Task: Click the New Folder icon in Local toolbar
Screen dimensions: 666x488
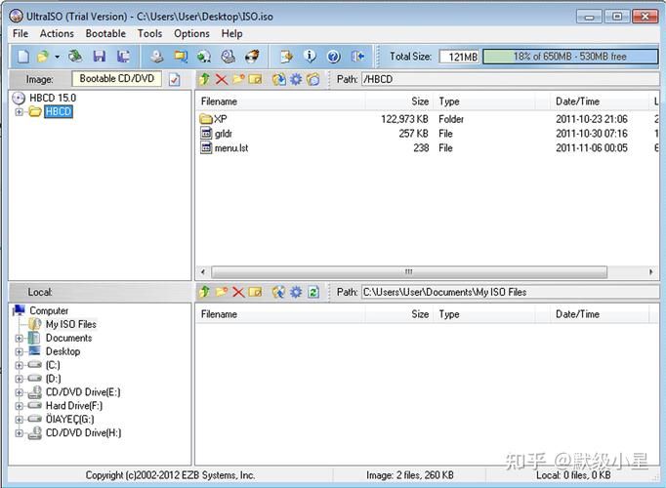Action: pos(222,292)
